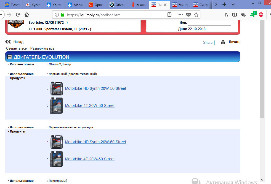
Task: Switch to the Мине... tab
Action: (x=180, y=5)
